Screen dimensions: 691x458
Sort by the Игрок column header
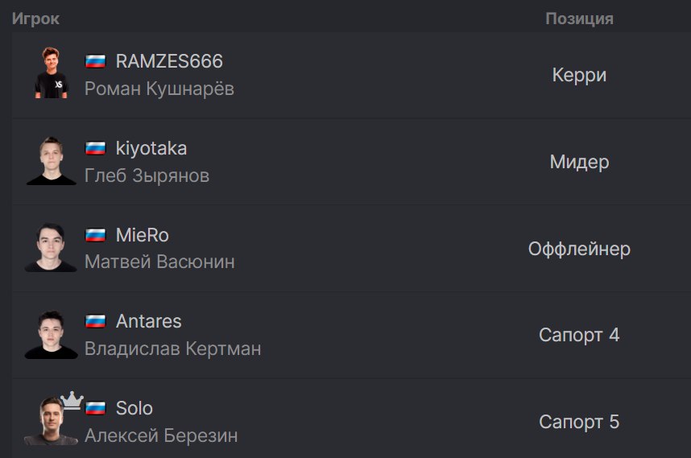[35, 19]
